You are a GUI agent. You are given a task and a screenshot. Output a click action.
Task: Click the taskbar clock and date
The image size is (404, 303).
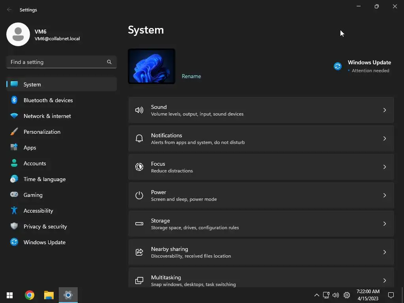(368, 295)
